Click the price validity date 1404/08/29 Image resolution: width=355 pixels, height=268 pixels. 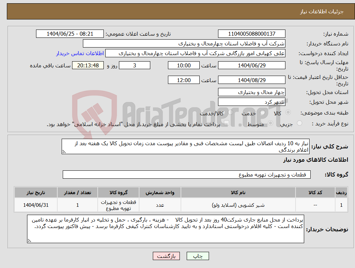click(252, 80)
